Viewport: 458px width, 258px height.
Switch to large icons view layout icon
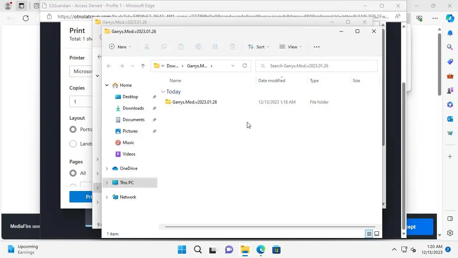(x=377, y=234)
